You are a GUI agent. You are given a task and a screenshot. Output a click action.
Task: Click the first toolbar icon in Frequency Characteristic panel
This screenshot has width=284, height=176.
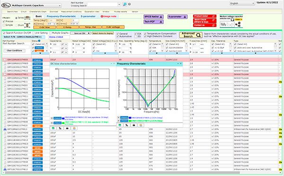tap(120, 125)
